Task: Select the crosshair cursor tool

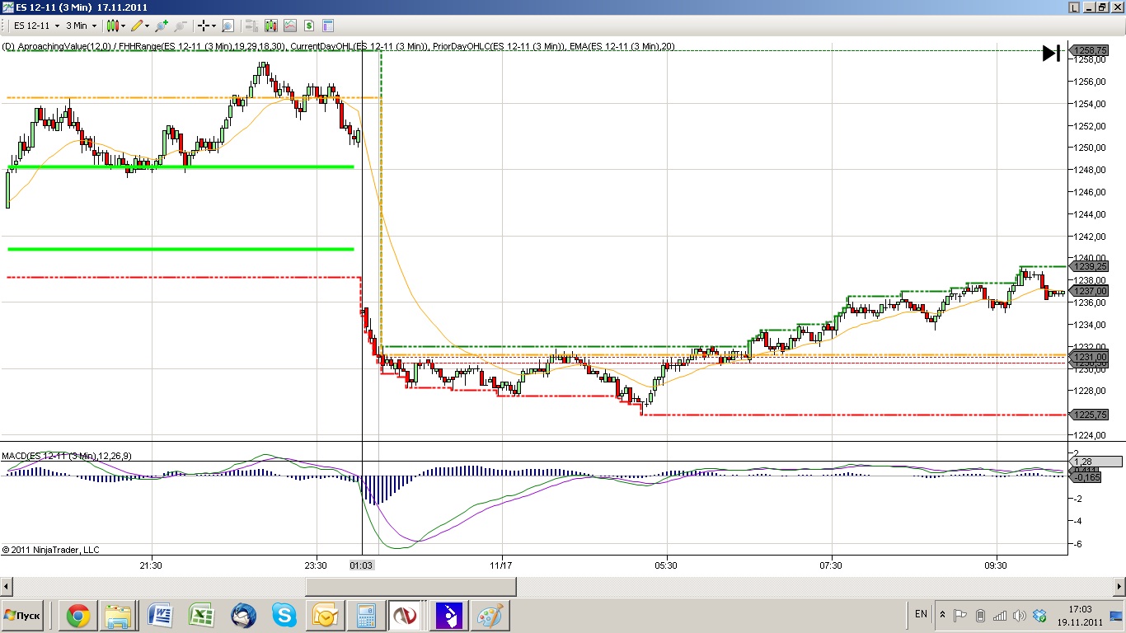Action: (x=203, y=26)
